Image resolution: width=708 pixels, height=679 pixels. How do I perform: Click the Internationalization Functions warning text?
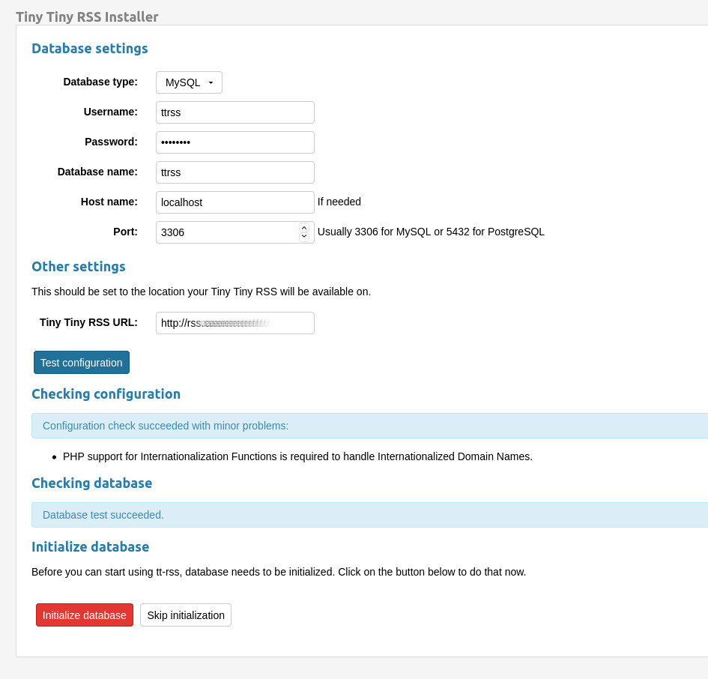tap(297, 456)
